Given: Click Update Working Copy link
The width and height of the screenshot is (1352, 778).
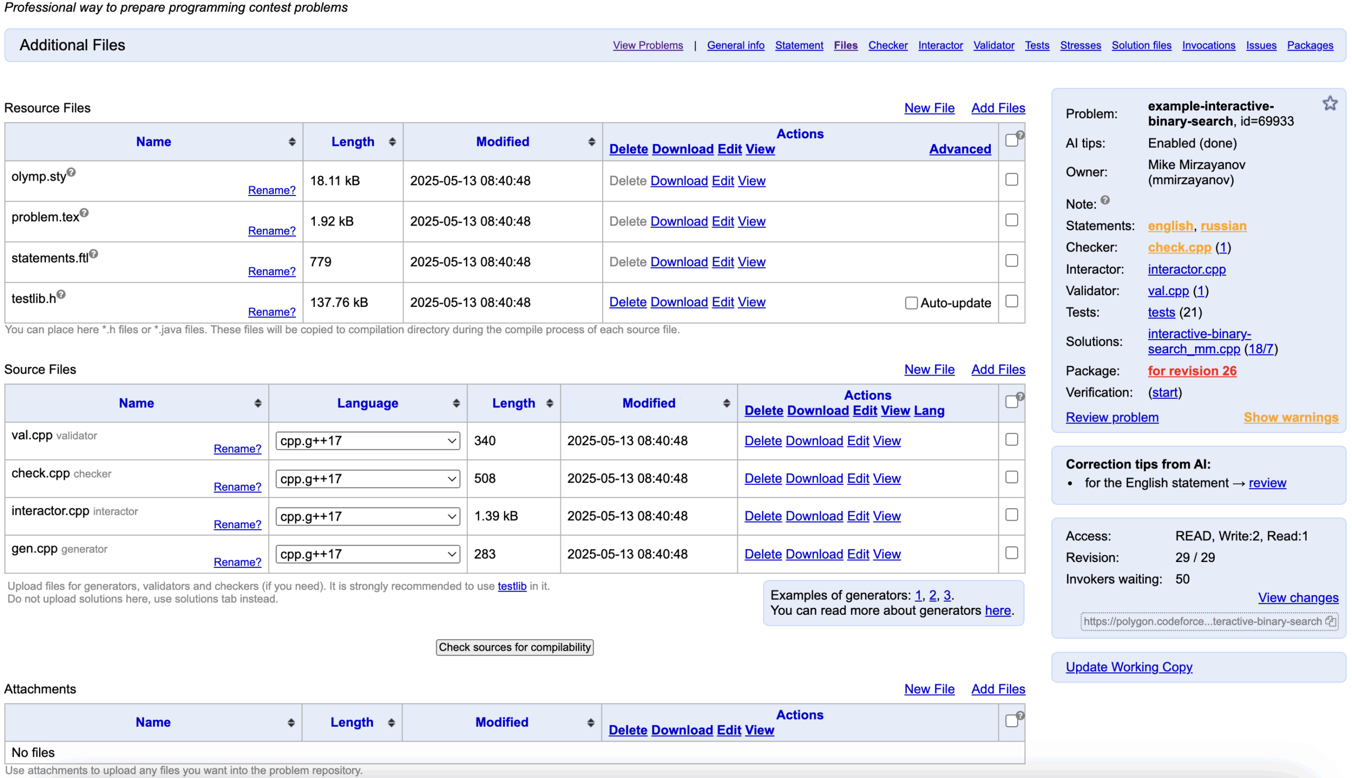Looking at the screenshot, I should pos(1128,667).
